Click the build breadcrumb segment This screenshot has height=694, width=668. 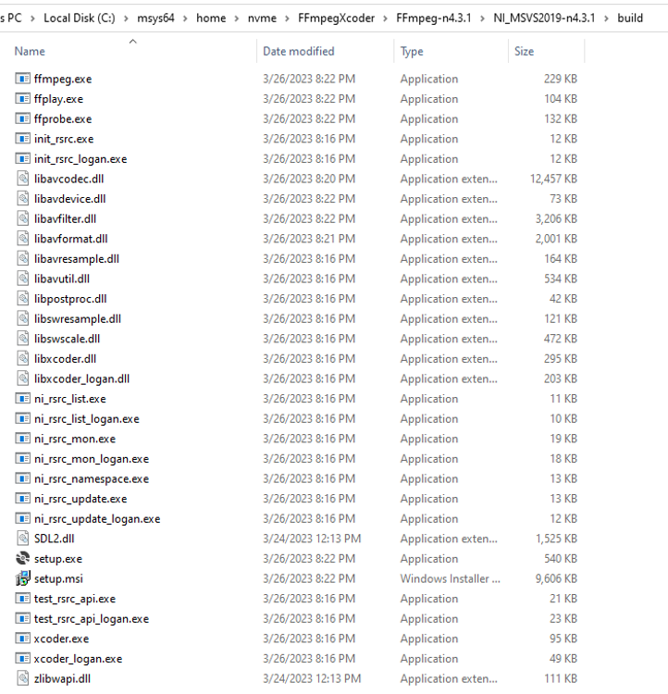[x=630, y=19]
